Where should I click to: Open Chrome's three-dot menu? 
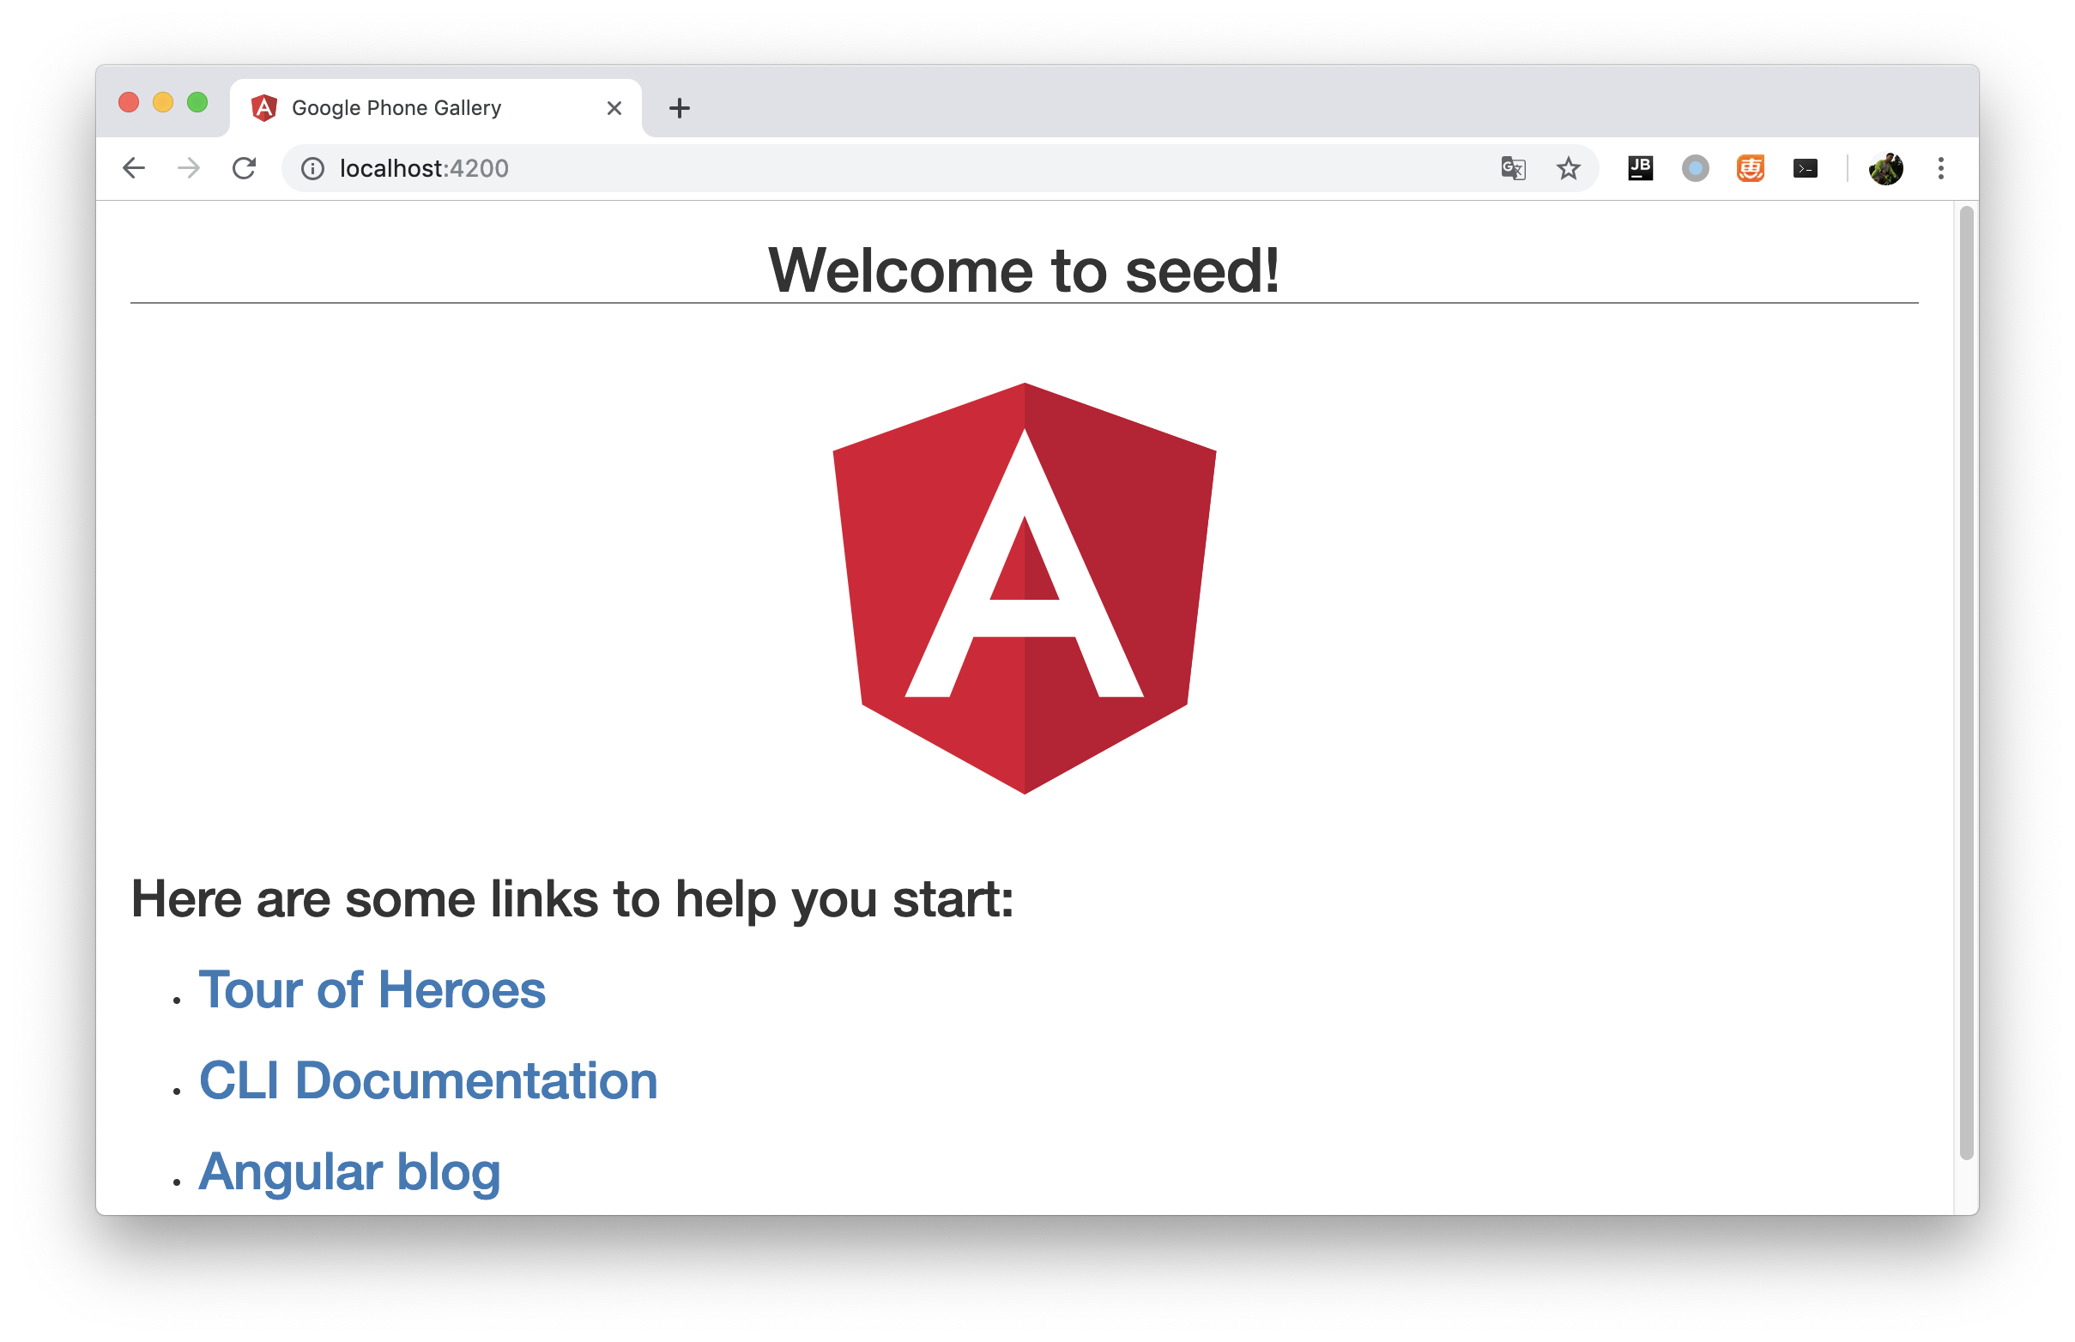(1941, 168)
